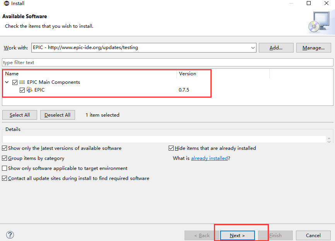
Task: Select the EPIC Main Components row text
Action: tap(53, 82)
